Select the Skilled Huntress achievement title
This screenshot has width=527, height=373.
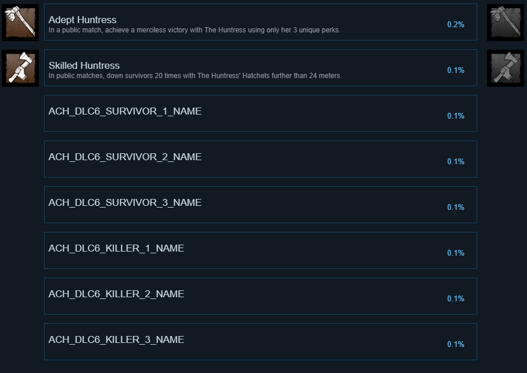tap(84, 65)
